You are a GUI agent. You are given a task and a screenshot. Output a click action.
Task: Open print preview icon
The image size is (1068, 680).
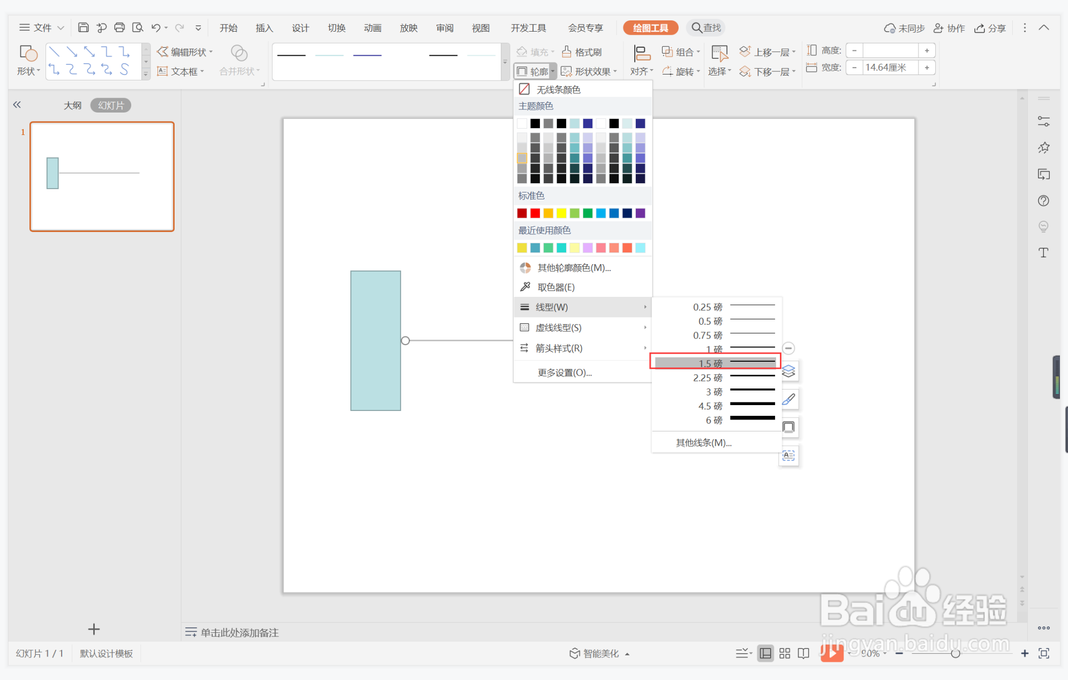point(138,27)
